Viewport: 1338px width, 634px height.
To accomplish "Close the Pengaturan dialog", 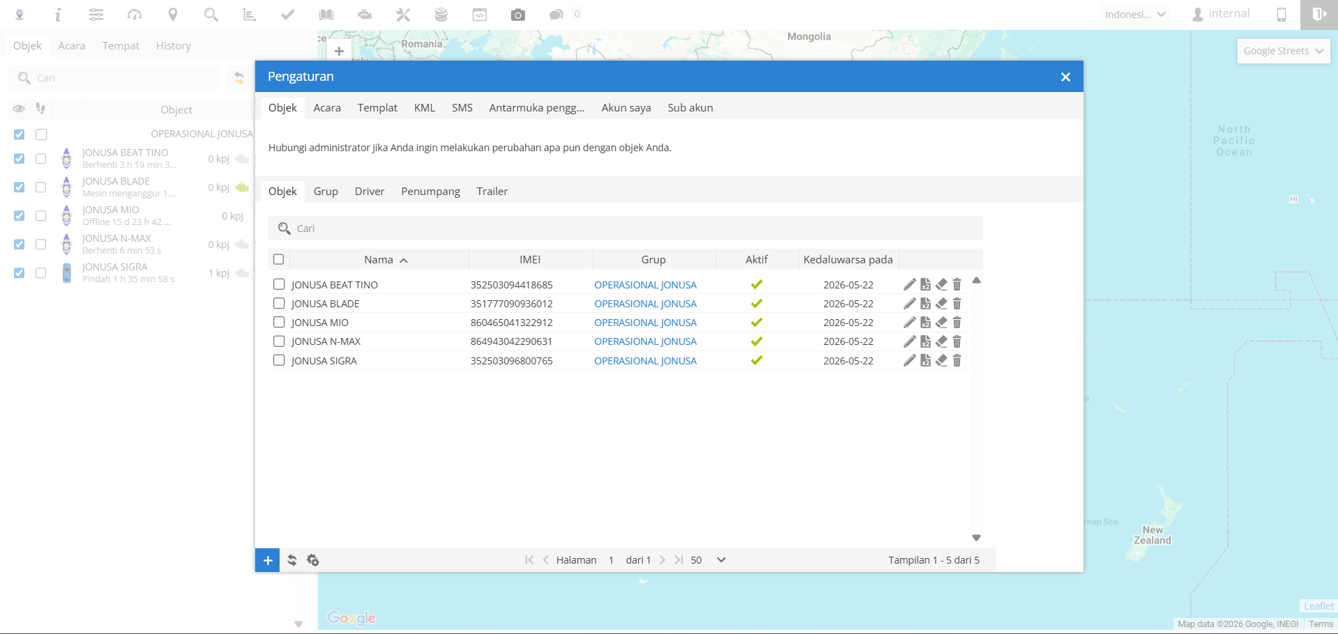I will click(1065, 77).
